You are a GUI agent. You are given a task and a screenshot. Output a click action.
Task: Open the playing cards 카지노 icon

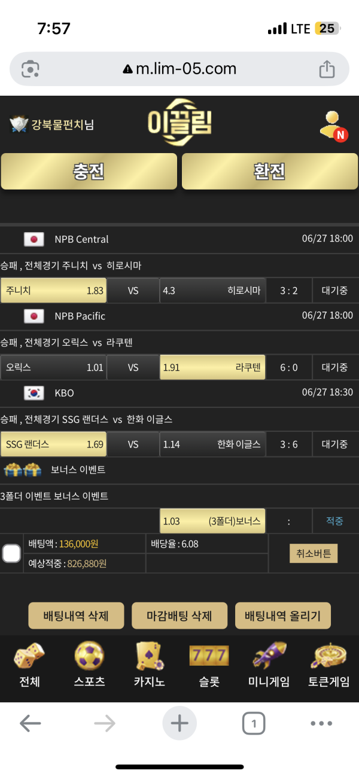(x=149, y=657)
